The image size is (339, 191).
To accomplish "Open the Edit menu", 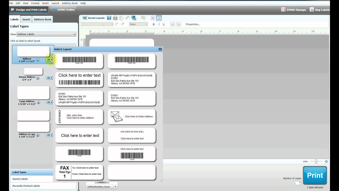I will [x=18, y=3].
